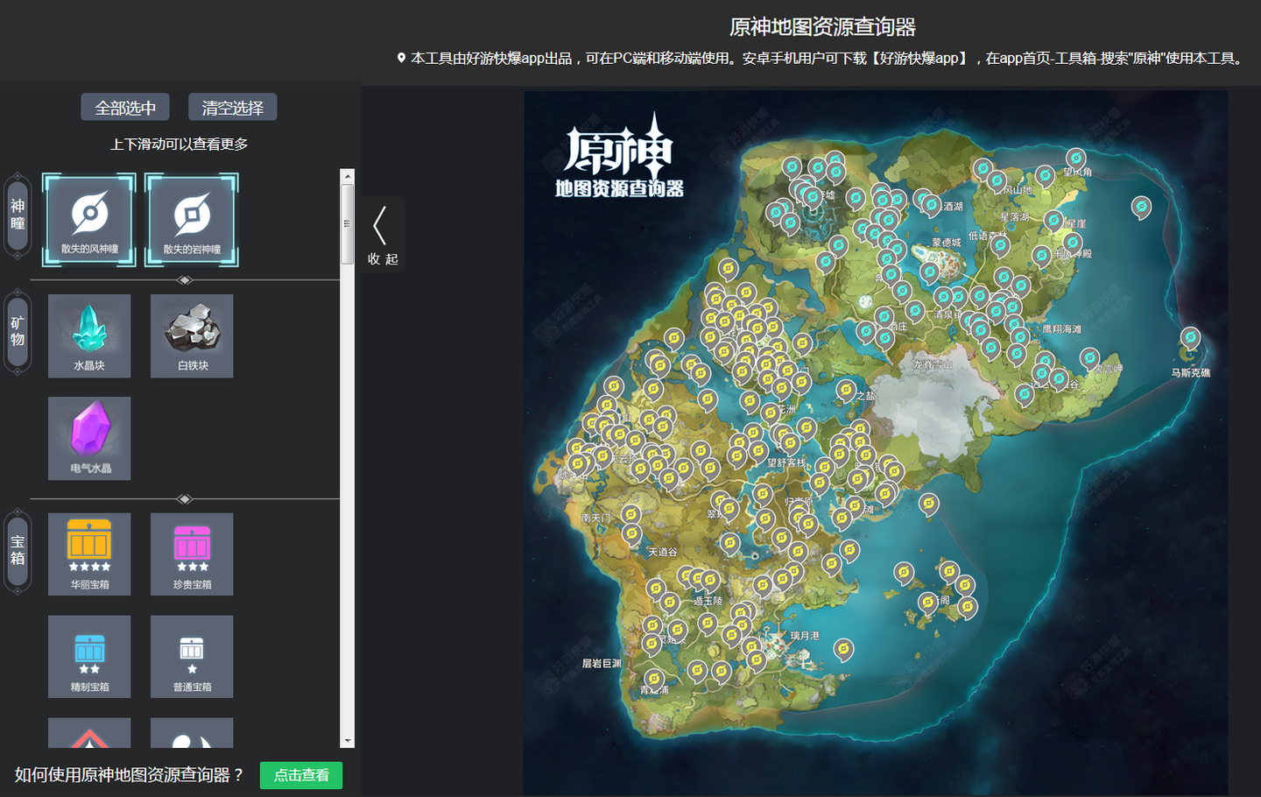Select the 矿物 category label
Image resolution: width=1261 pixels, height=797 pixels.
point(18,332)
